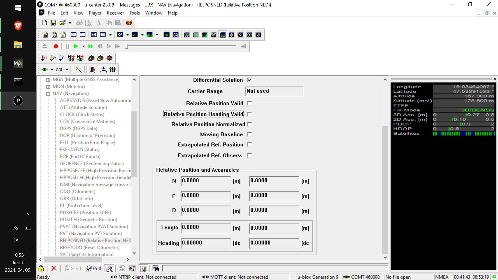This screenshot has height=280, width=498.
Task: Enable the Moving Baseline checkbox
Action: 250,134
